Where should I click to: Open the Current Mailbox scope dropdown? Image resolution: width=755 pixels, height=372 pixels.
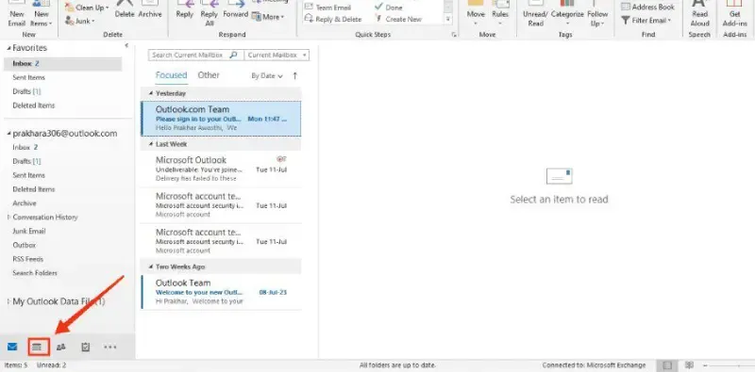tap(277, 56)
